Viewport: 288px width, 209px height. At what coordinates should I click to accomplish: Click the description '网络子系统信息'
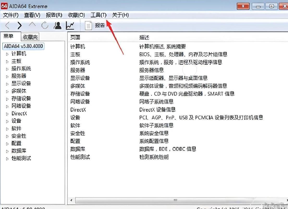tap(156, 102)
